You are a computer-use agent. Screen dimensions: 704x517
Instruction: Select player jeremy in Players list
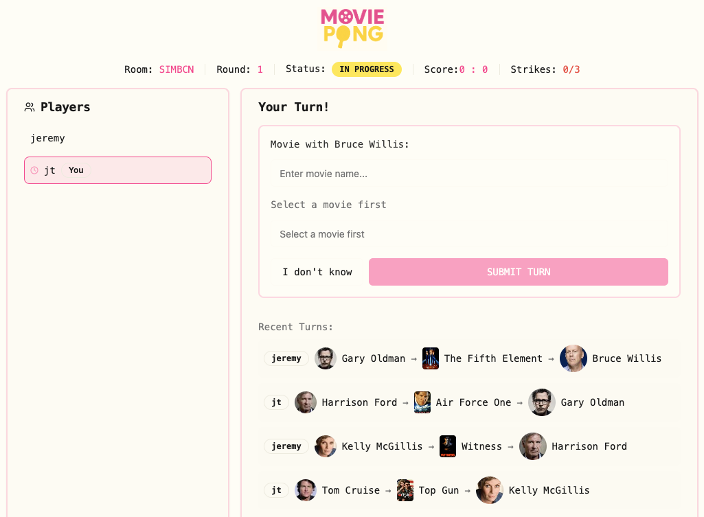(x=48, y=138)
